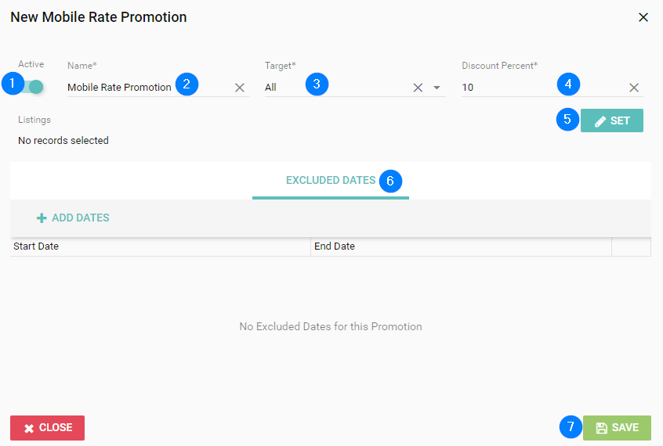Expand the Target dropdown arrow

437,88
